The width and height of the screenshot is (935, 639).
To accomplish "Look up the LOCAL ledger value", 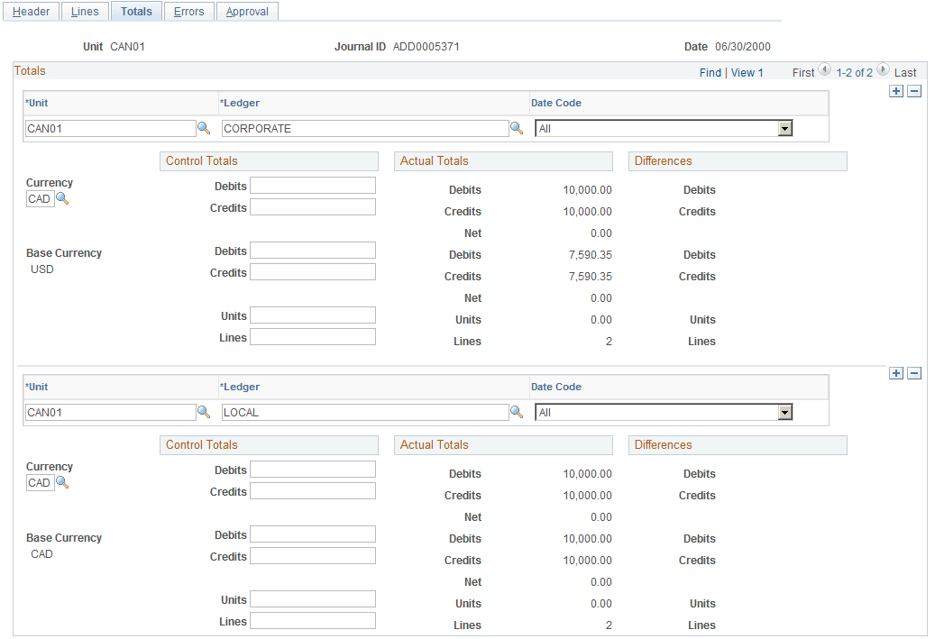I will point(517,412).
